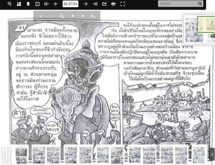Image resolution: width=215 pixels, height=165 pixels.
Task: Open the first thumbnail in bottom strip
Action: 14,154
